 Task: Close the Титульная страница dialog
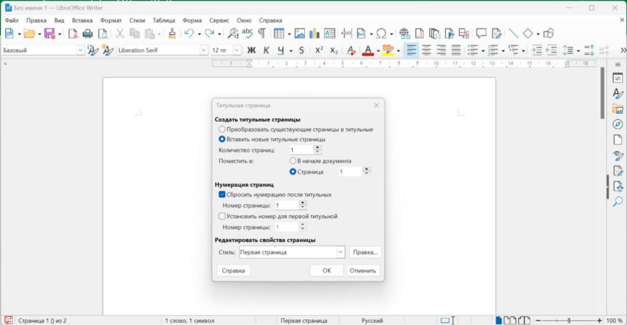click(377, 105)
